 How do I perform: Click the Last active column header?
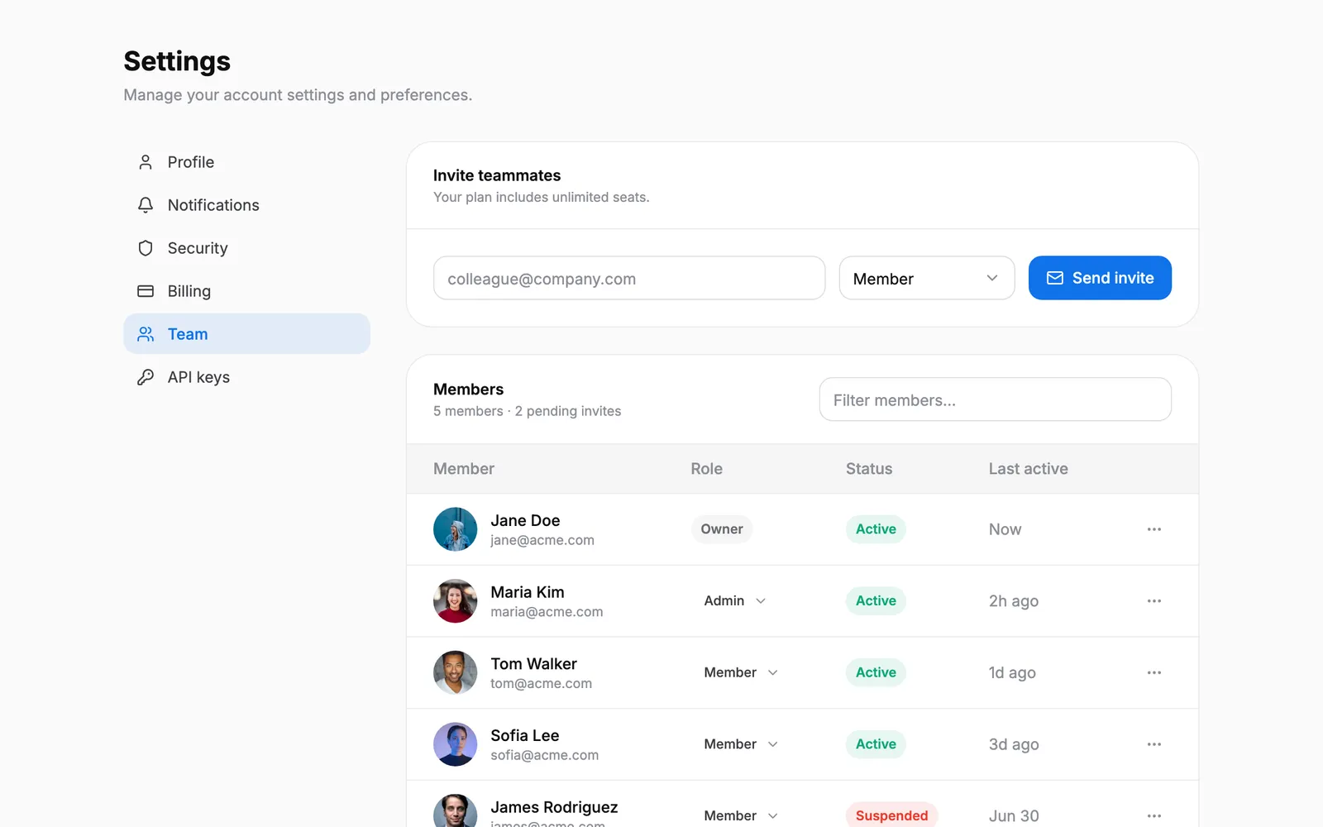click(x=1029, y=469)
